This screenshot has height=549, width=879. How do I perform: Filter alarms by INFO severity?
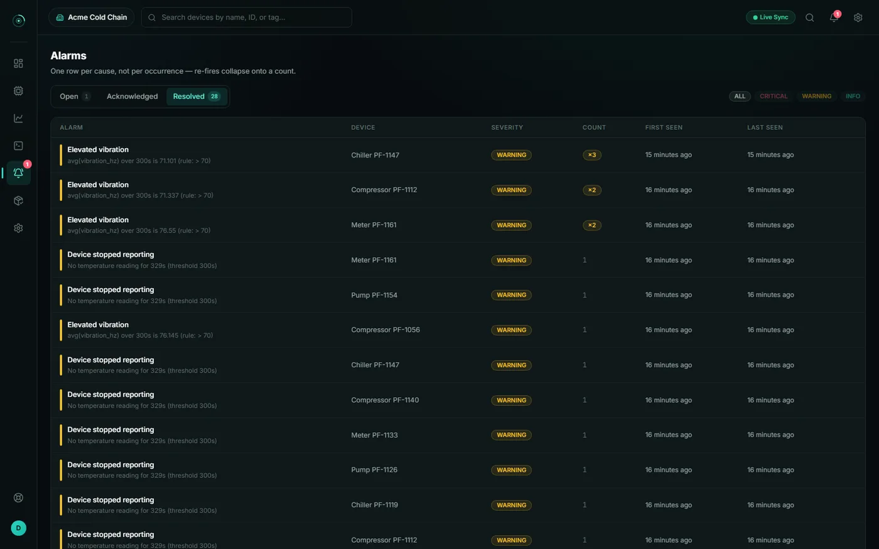point(853,97)
